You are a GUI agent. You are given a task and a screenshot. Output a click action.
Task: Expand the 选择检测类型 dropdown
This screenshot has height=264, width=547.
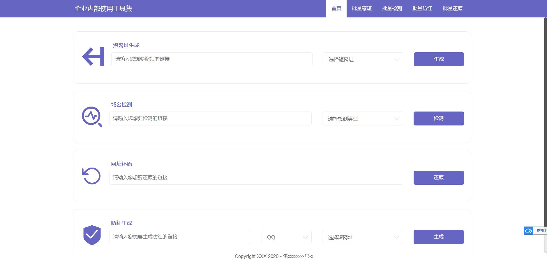click(x=362, y=118)
